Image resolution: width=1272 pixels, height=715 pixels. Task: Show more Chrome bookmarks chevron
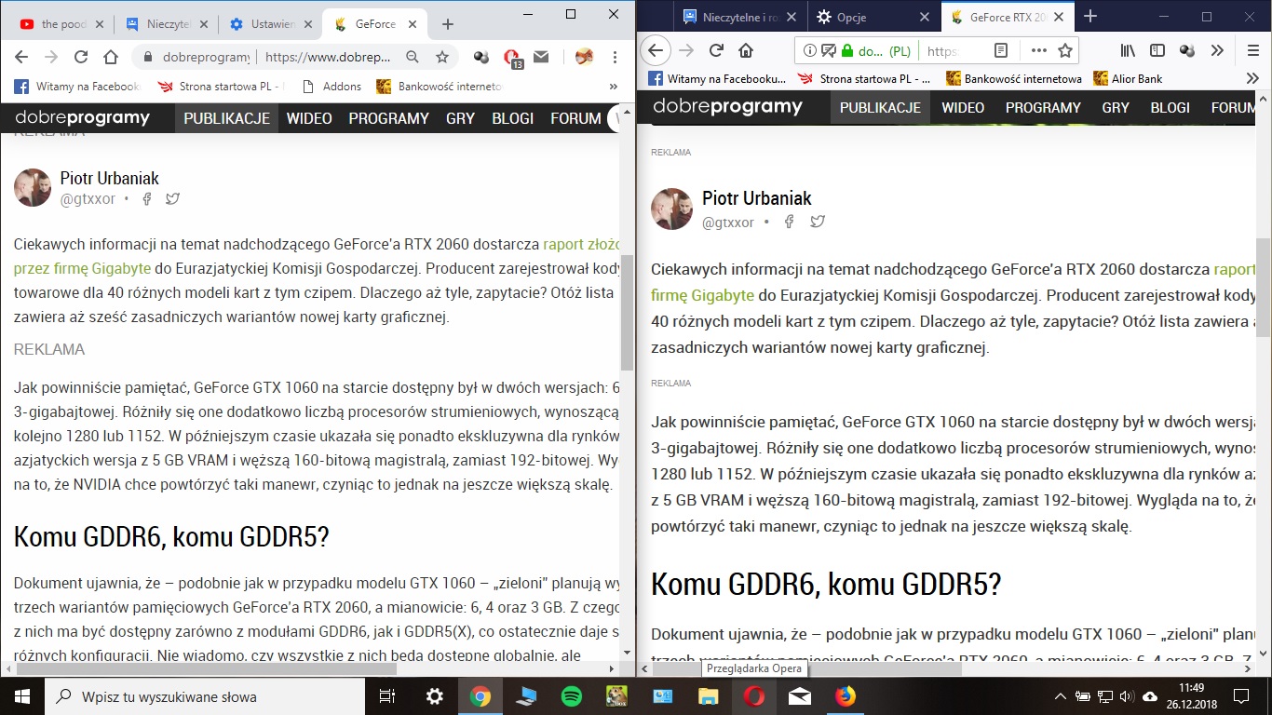(x=613, y=87)
